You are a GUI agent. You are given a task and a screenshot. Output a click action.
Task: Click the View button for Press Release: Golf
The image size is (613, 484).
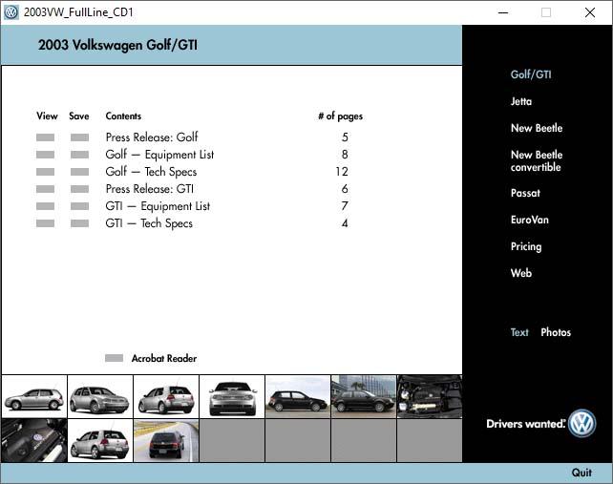45,137
